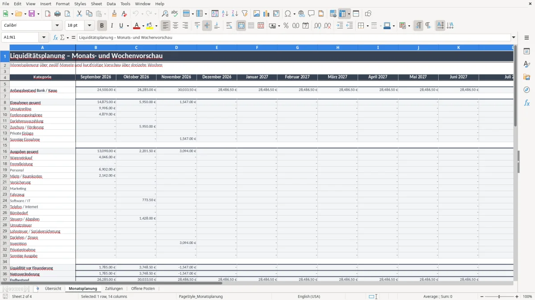Toggle wrap text
Viewport: 535px width, 300px height.
229,26
